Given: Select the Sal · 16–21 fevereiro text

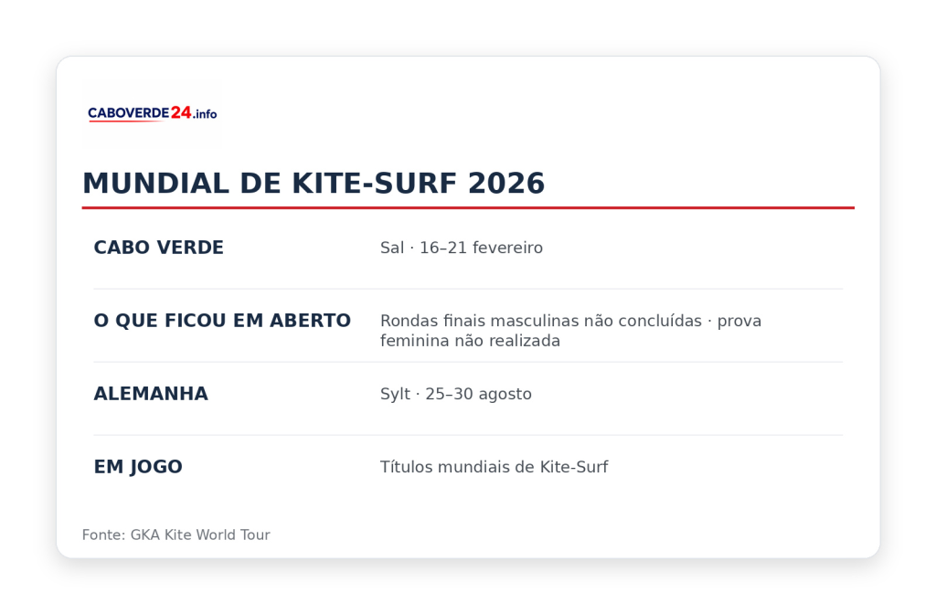Looking at the screenshot, I should point(462,248).
